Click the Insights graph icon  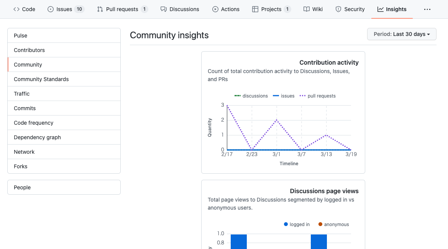(380, 9)
